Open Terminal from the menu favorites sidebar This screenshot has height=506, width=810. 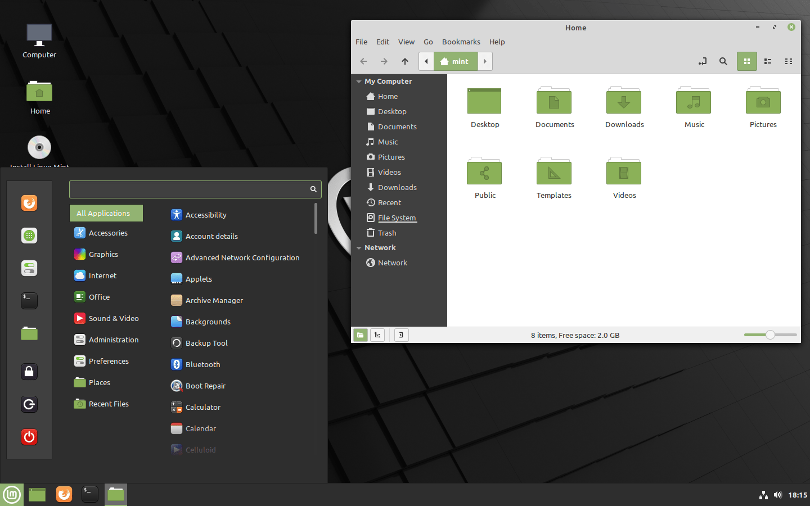(x=29, y=300)
